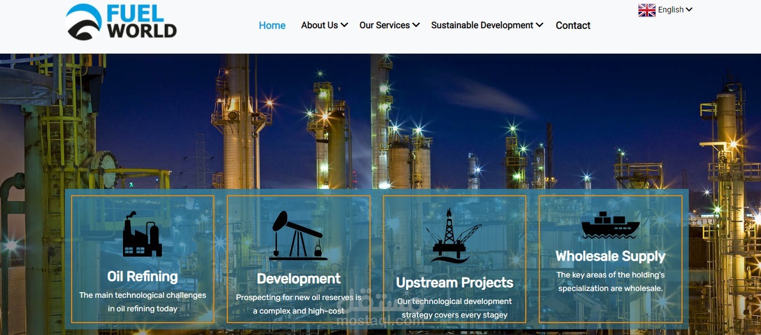Expand the About Us dropdown arrow
761x335 pixels.
[x=344, y=25]
